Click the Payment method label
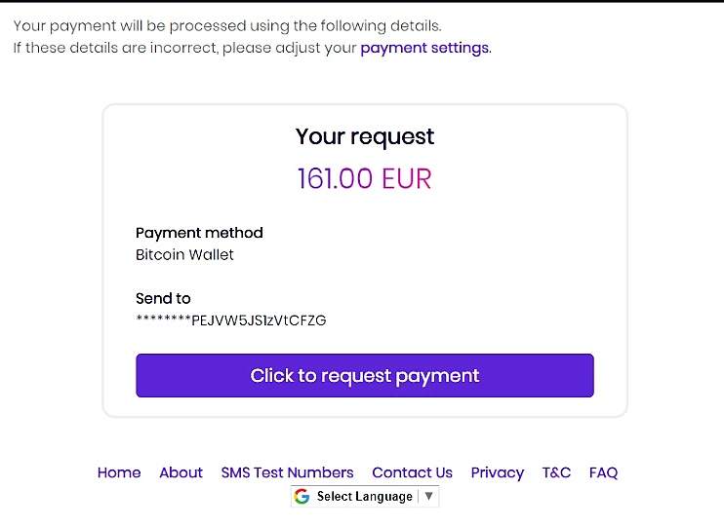 [199, 233]
